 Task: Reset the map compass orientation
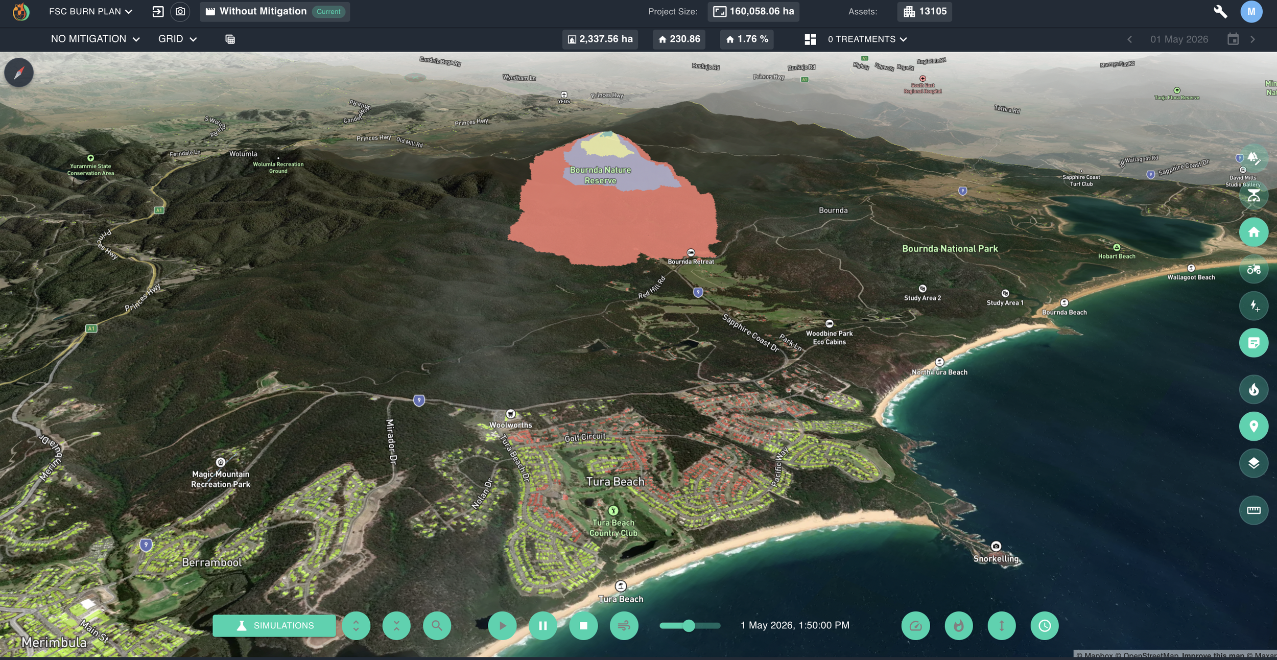coord(19,73)
